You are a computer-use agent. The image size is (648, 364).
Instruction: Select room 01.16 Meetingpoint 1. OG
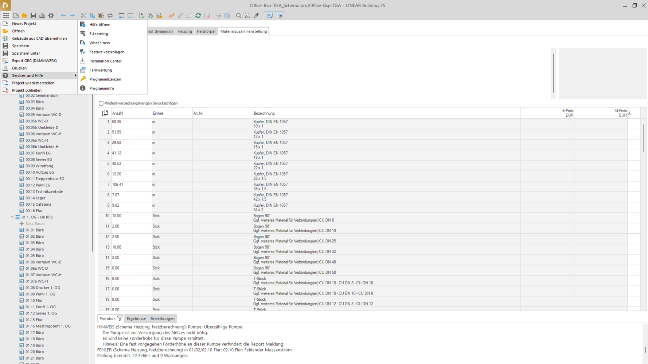48,326
